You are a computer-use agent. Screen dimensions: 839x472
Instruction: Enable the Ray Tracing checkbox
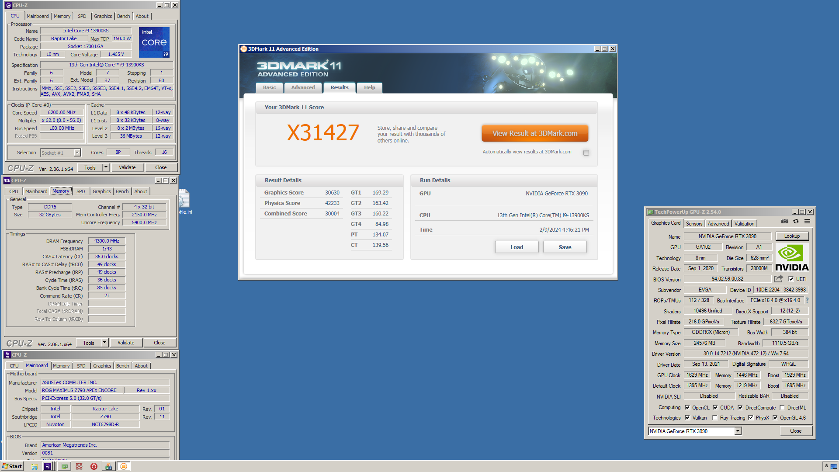[x=715, y=417]
